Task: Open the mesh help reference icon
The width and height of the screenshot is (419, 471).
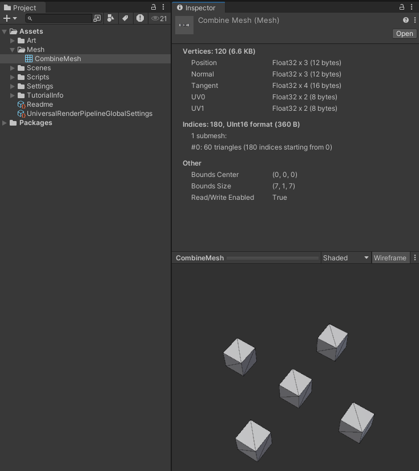Action: coord(406,20)
